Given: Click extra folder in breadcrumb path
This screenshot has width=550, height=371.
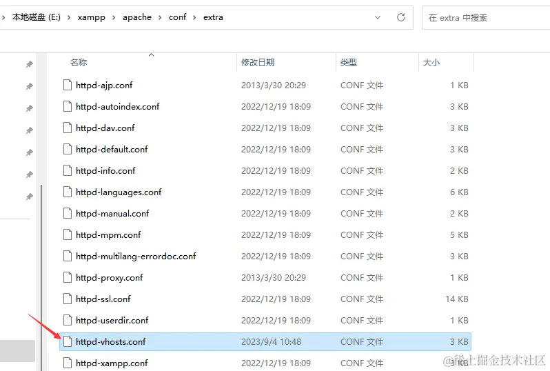Looking at the screenshot, I should (x=213, y=17).
